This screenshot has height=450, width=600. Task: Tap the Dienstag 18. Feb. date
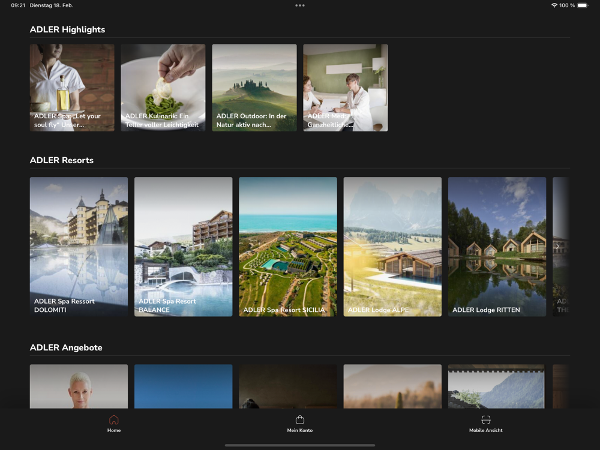(52, 5)
